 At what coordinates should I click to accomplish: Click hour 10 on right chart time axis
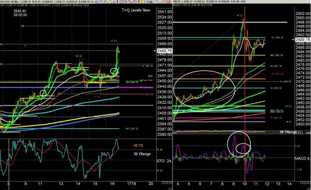pyautogui.click(x=245, y=184)
